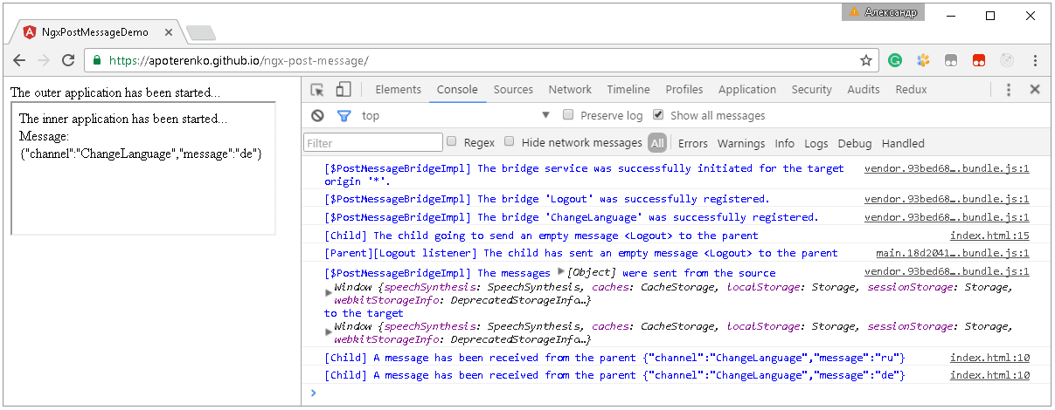Filter console by Warnings
The width and height of the screenshot is (1055, 410).
[x=741, y=143]
